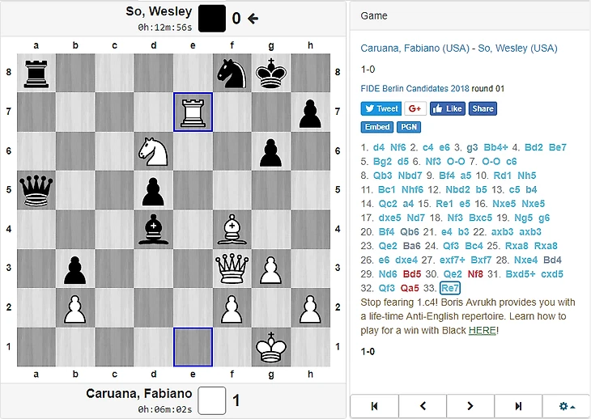Screen dimensions: 591x419
Task: Open Caruana, Fabiano (USA) player link
Action: pyautogui.click(x=415, y=49)
